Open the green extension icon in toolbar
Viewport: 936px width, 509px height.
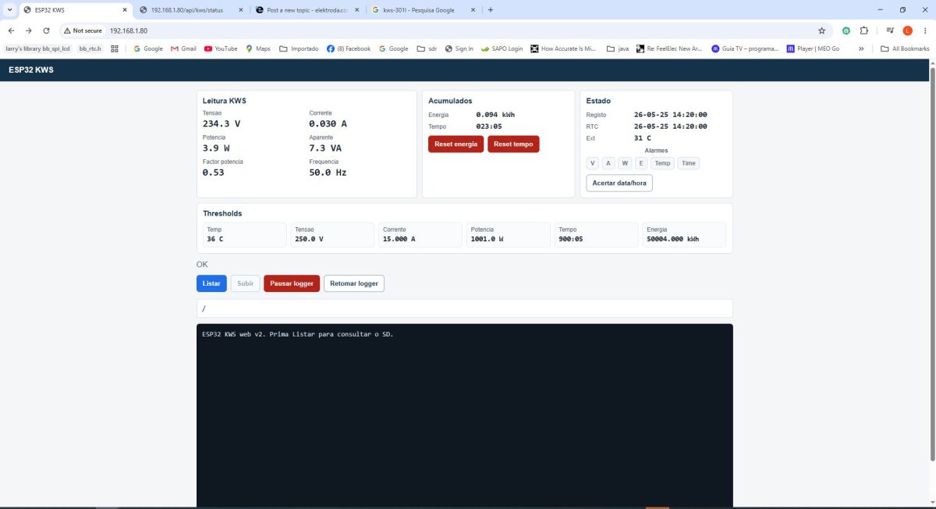click(846, 30)
